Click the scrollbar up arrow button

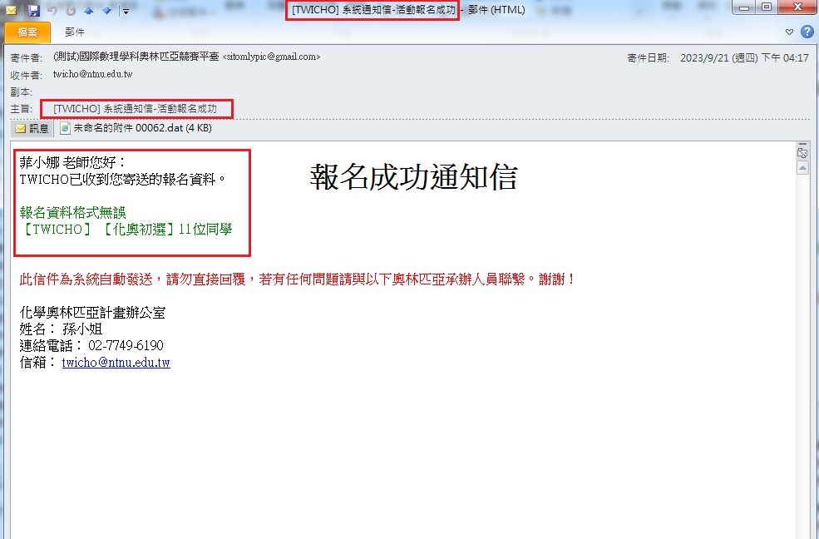pyautogui.click(x=802, y=169)
